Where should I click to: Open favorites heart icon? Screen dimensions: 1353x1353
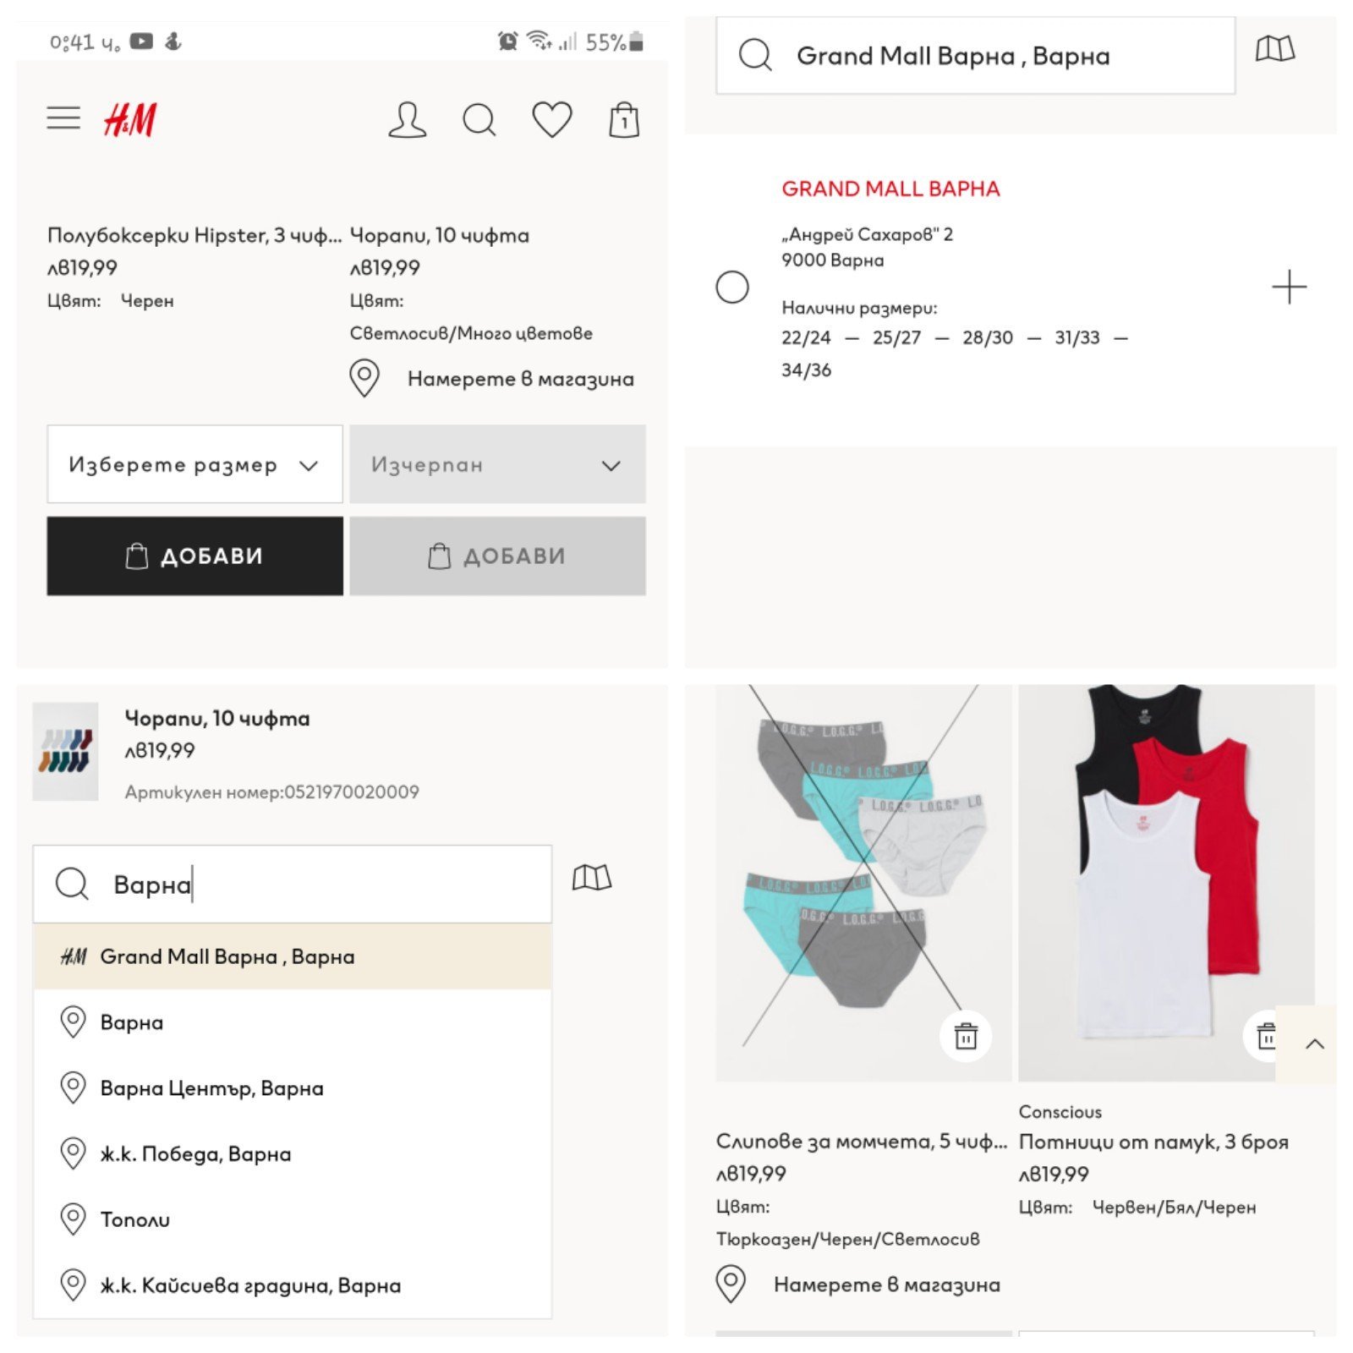coord(551,119)
